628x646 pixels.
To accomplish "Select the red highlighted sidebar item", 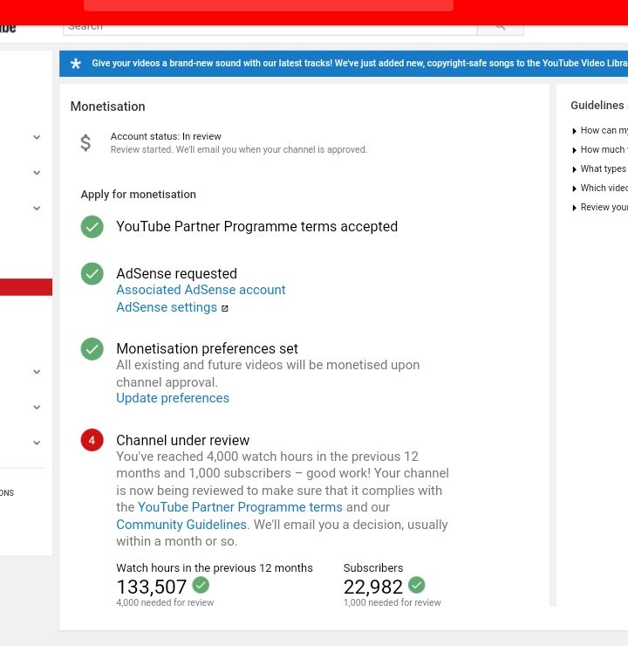I will click(x=26, y=287).
